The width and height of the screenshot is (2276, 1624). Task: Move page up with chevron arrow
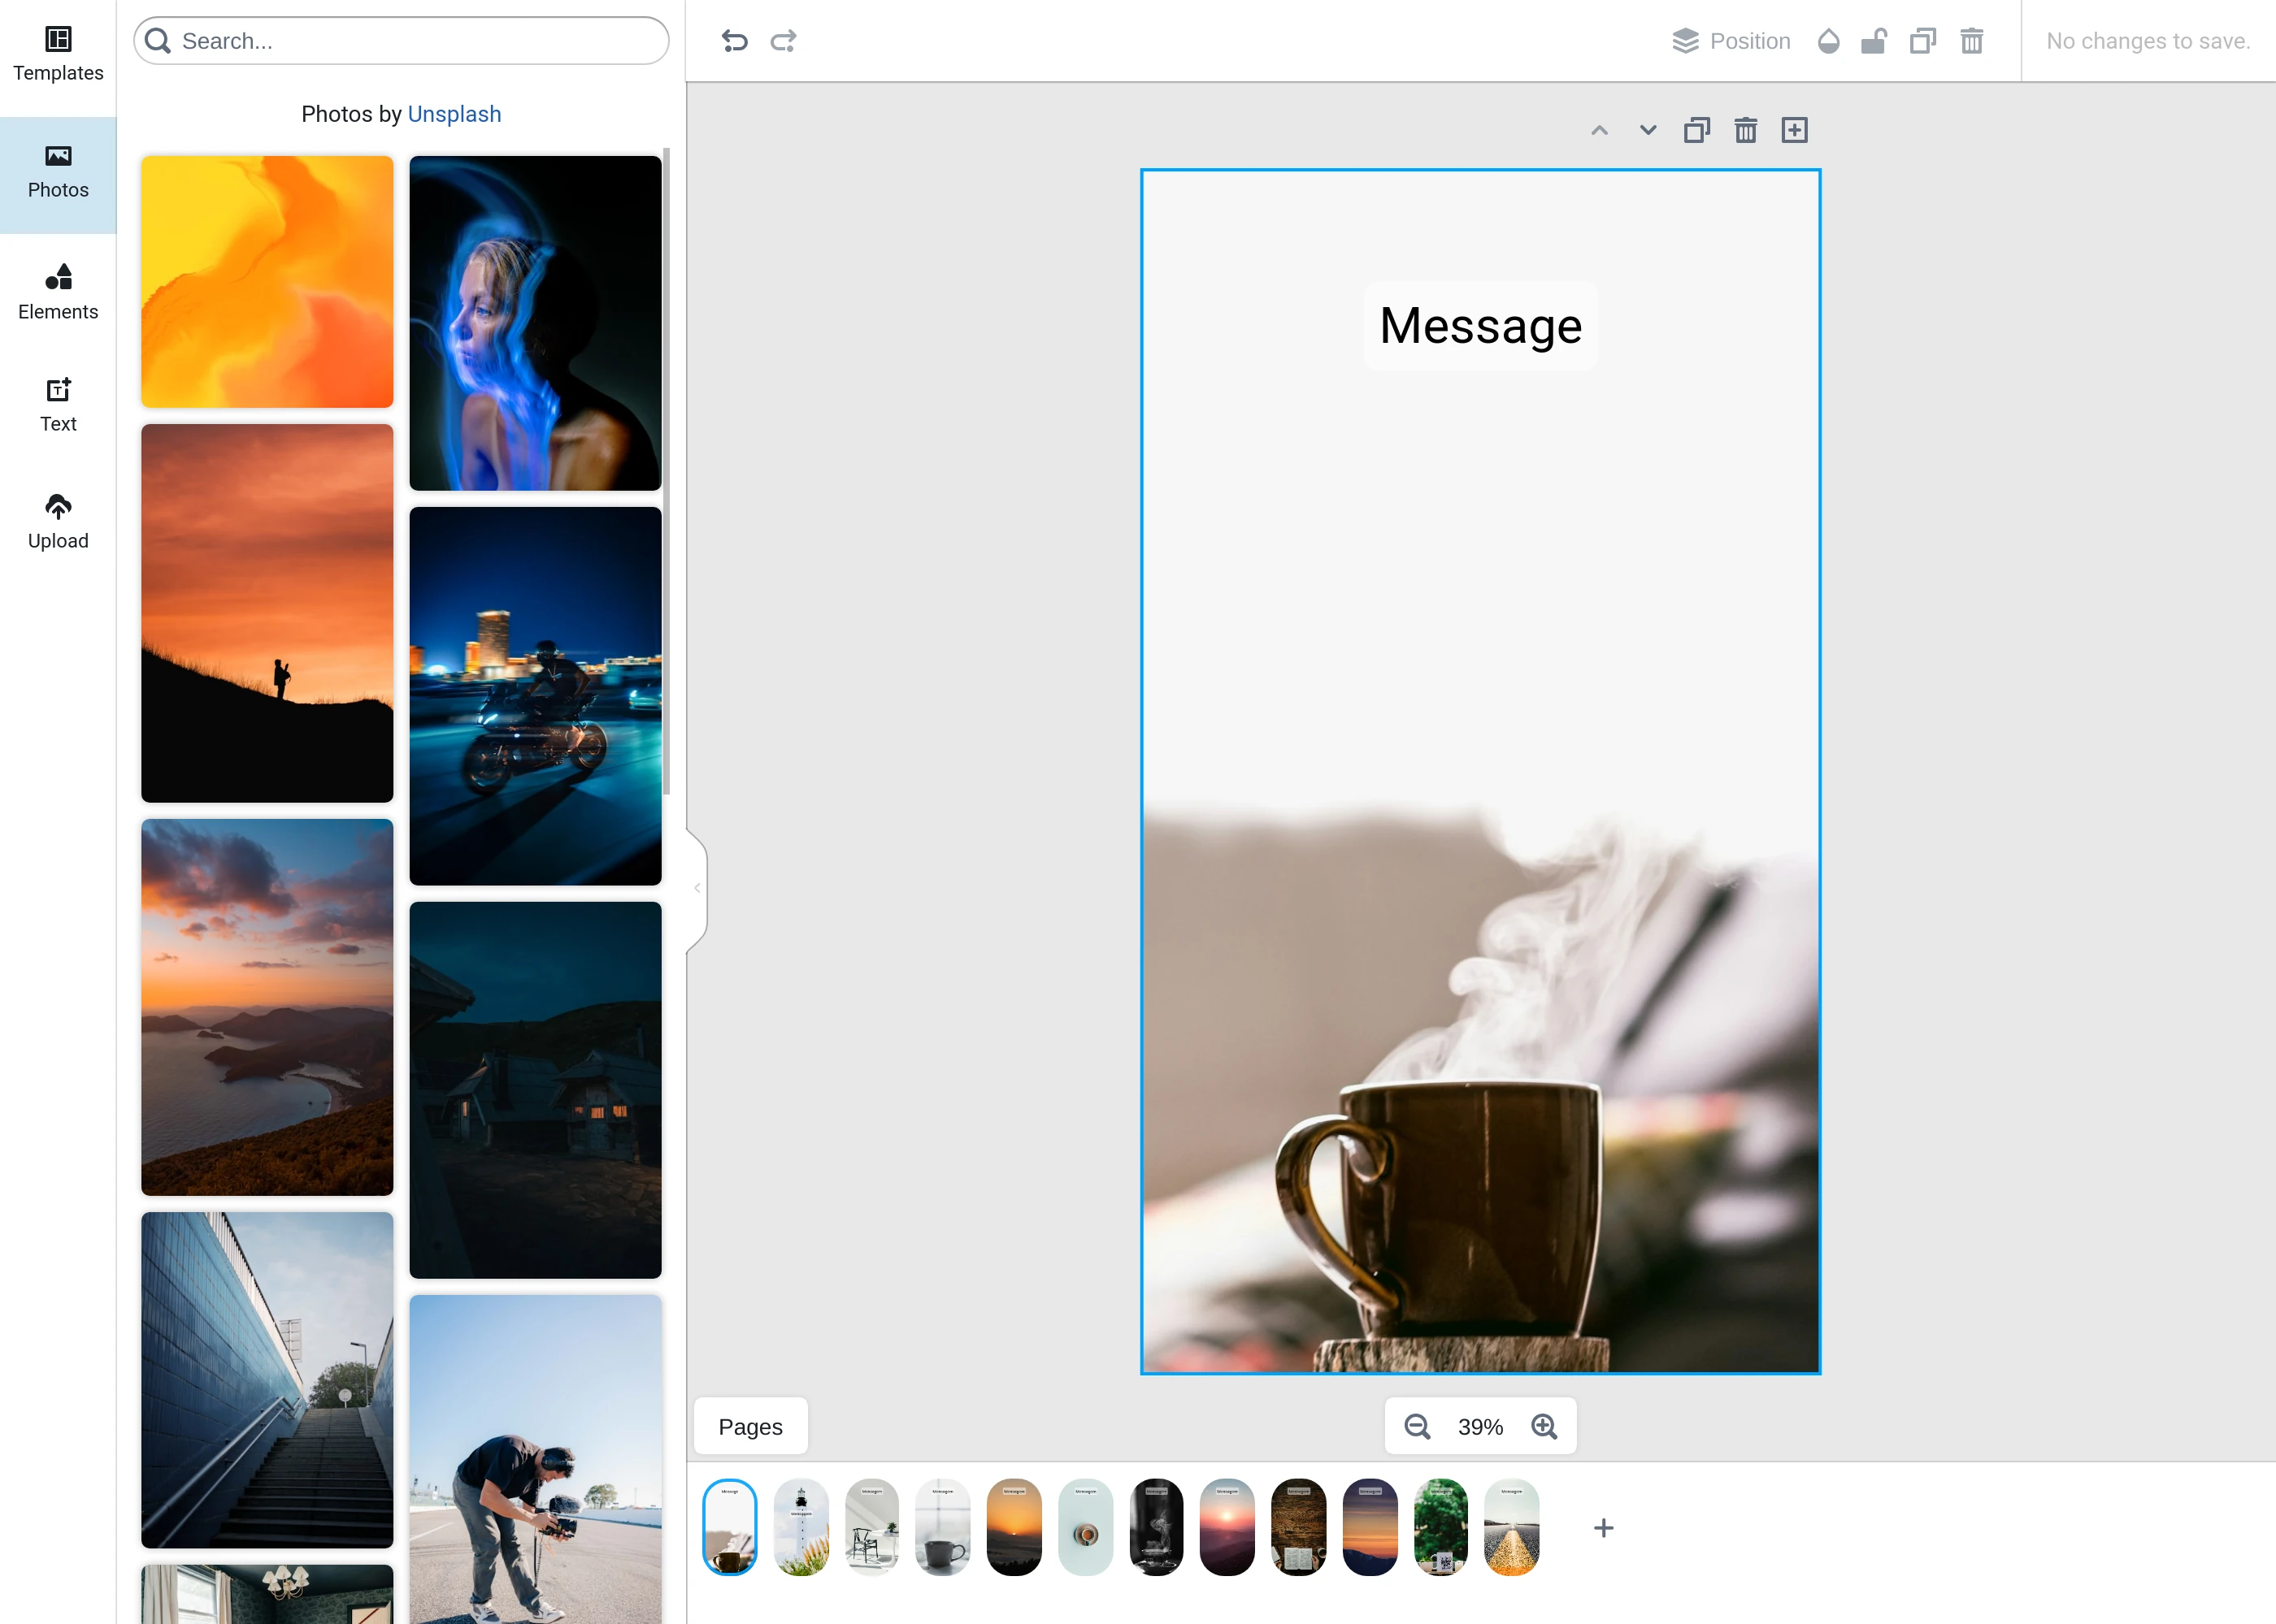pyautogui.click(x=1599, y=130)
